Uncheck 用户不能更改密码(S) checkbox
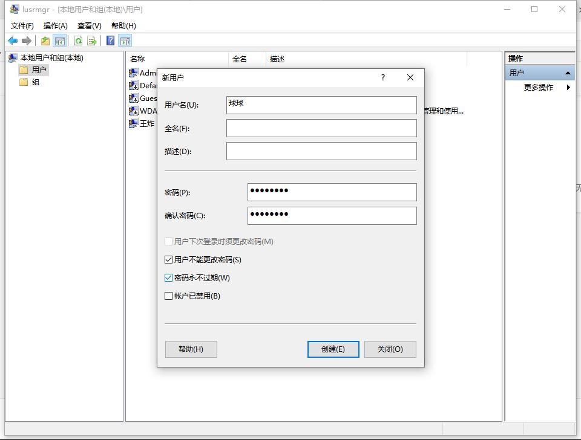 pyautogui.click(x=169, y=259)
